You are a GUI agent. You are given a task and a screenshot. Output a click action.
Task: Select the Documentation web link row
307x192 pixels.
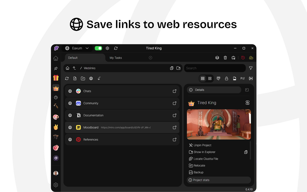click(122, 115)
